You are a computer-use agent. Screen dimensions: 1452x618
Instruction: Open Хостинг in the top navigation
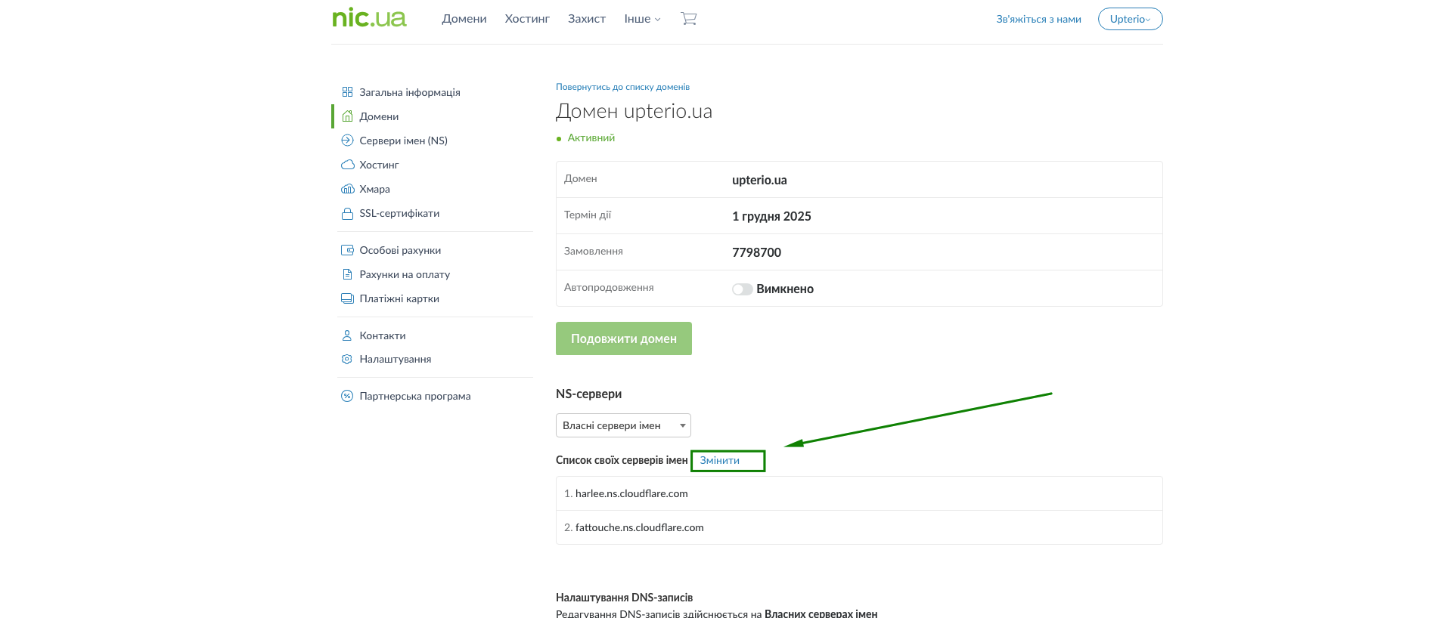(x=527, y=19)
